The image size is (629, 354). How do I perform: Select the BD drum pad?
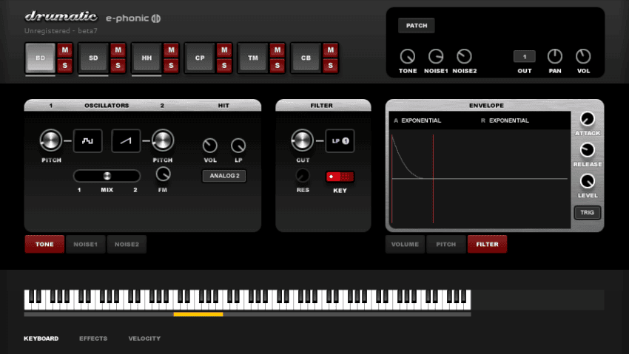[x=40, y=58]
